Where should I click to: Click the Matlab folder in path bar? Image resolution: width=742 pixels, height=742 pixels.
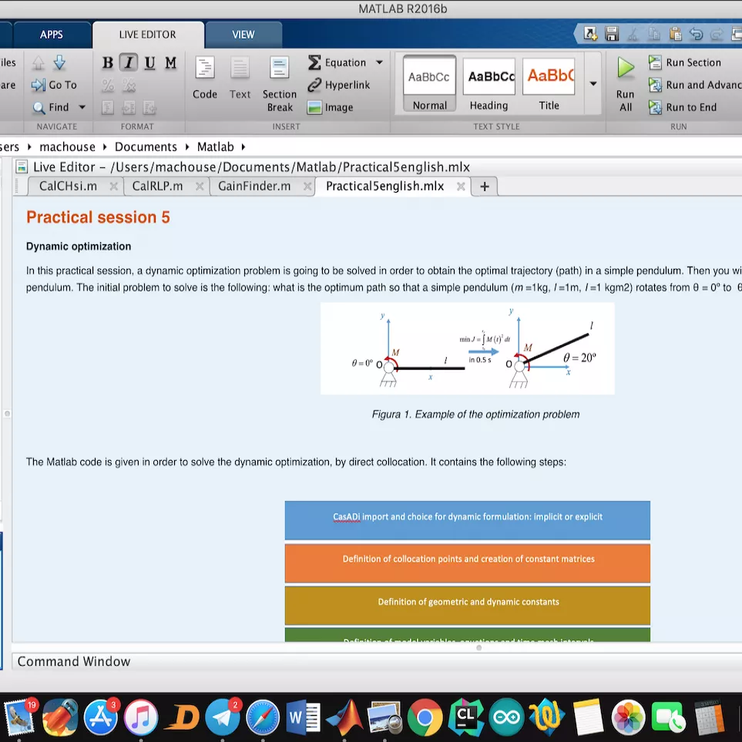point(215,146)
